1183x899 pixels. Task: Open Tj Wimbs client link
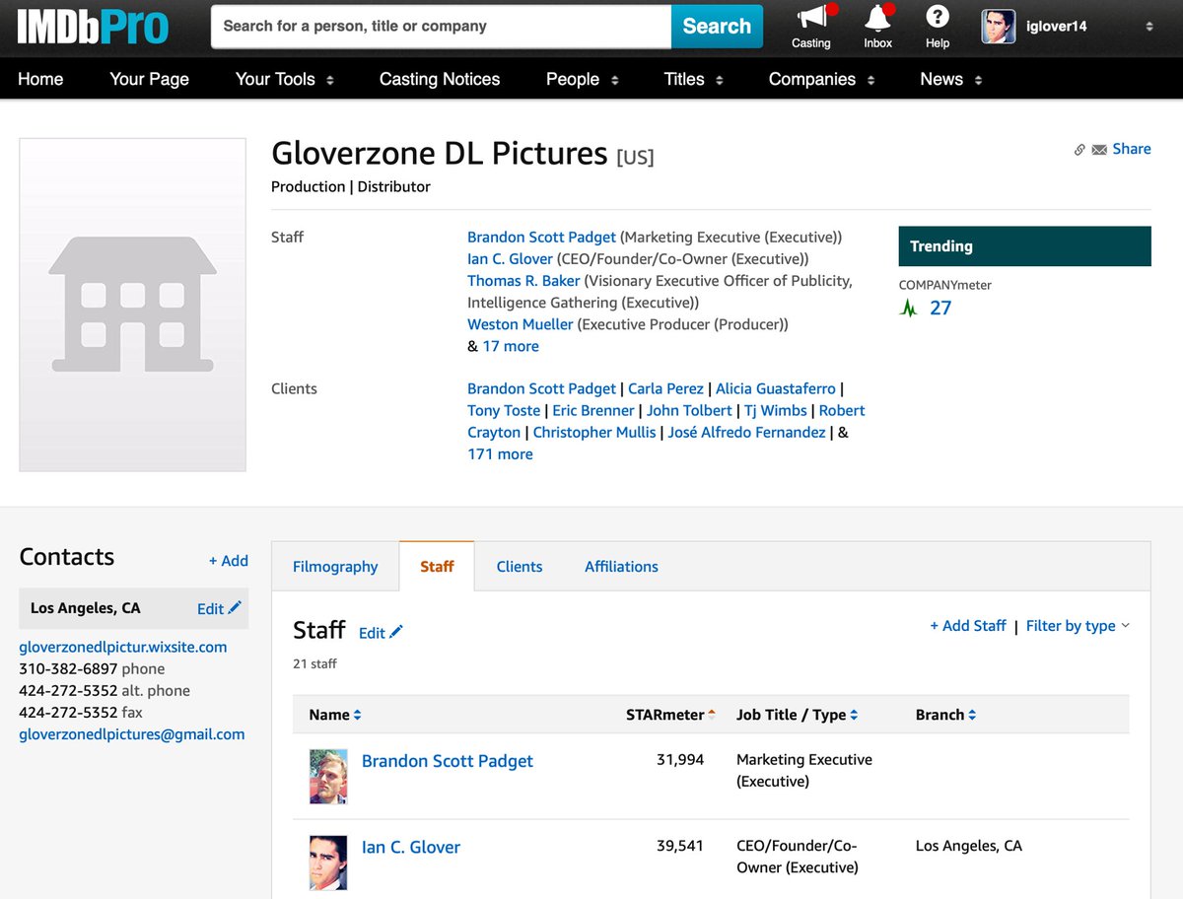pos(776,411)
